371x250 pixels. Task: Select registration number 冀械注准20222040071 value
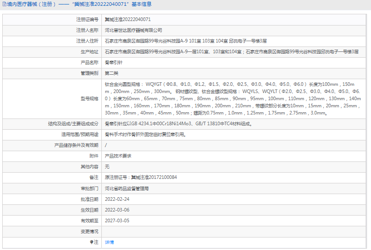click(128, 19)
